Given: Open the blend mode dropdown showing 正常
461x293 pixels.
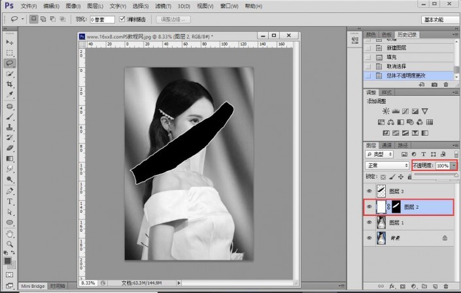Looking at the screenshot, I should (388, 166).
